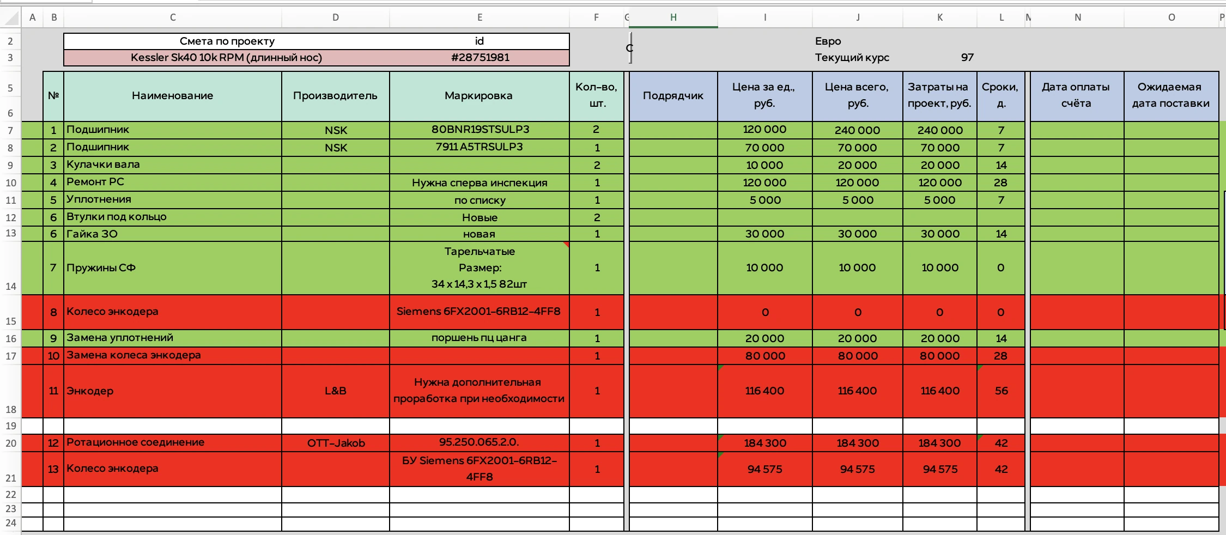The height and width of the screenshot is (535, 1226).
Task: Click the 'Производитель' header cell
Action: click(336, 96)
